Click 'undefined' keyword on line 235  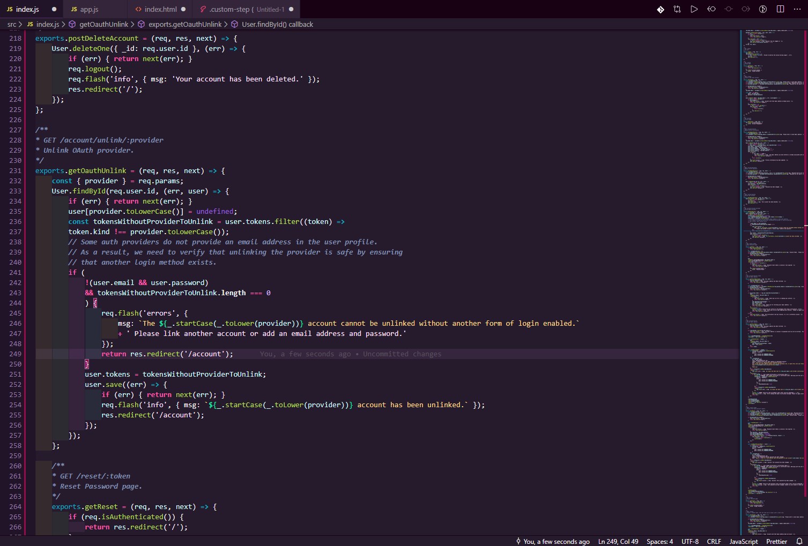215,211
